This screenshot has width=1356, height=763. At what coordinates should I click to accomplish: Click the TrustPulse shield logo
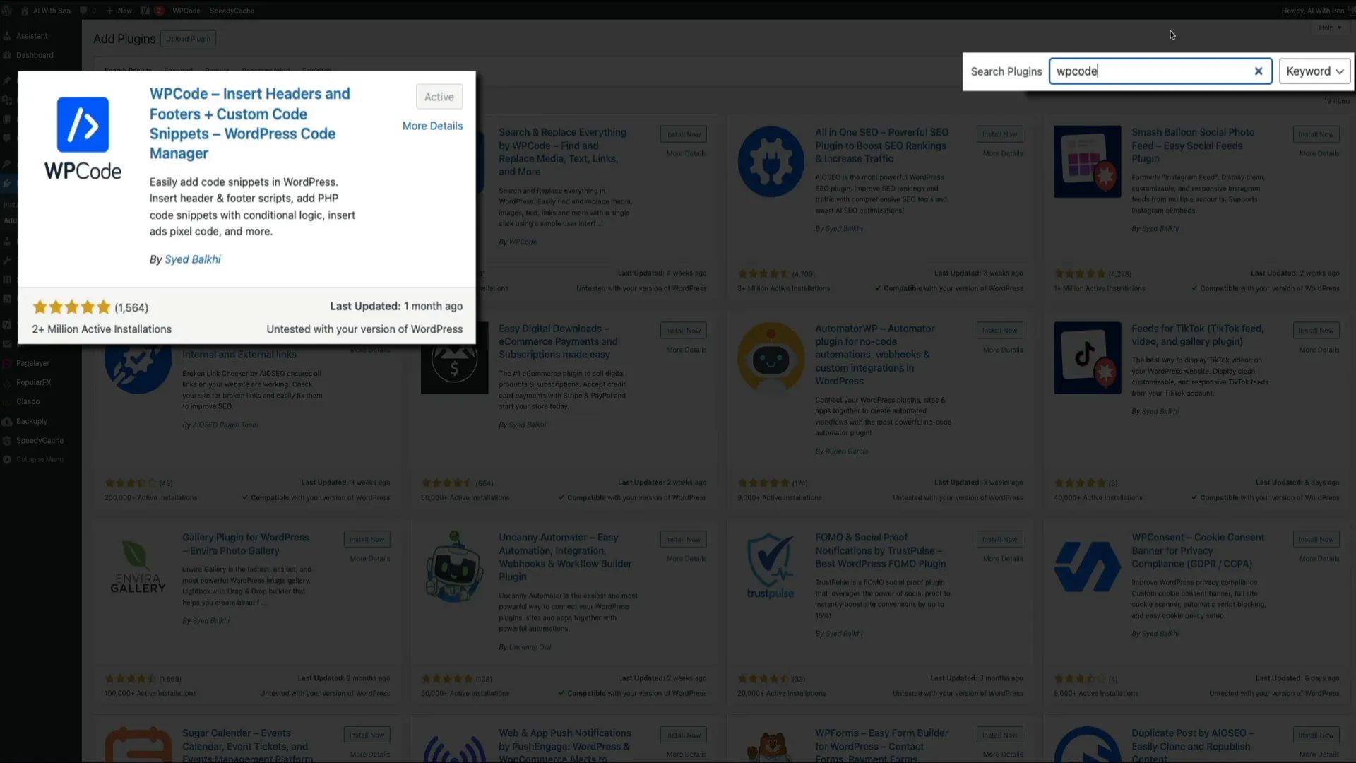tap(771, 567)
